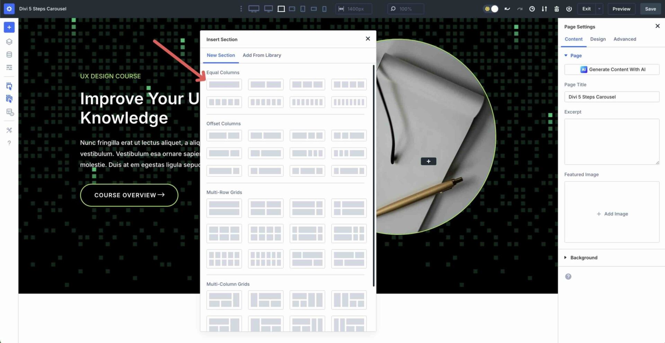665x343 pixels.
Task: Click the settings wrench icon in sidebar
Action: click(x=9, y=130)
